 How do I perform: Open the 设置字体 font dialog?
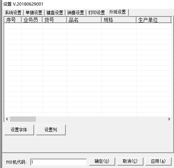click(x=19, y=130)
